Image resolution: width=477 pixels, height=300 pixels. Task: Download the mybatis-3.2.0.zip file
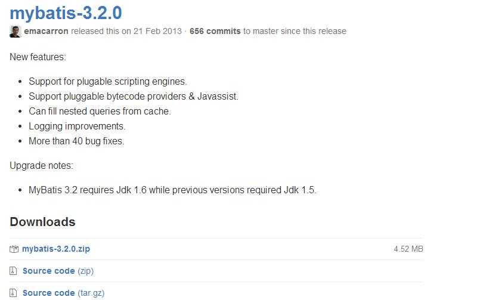pyautogui.click(x=56, y=249)
